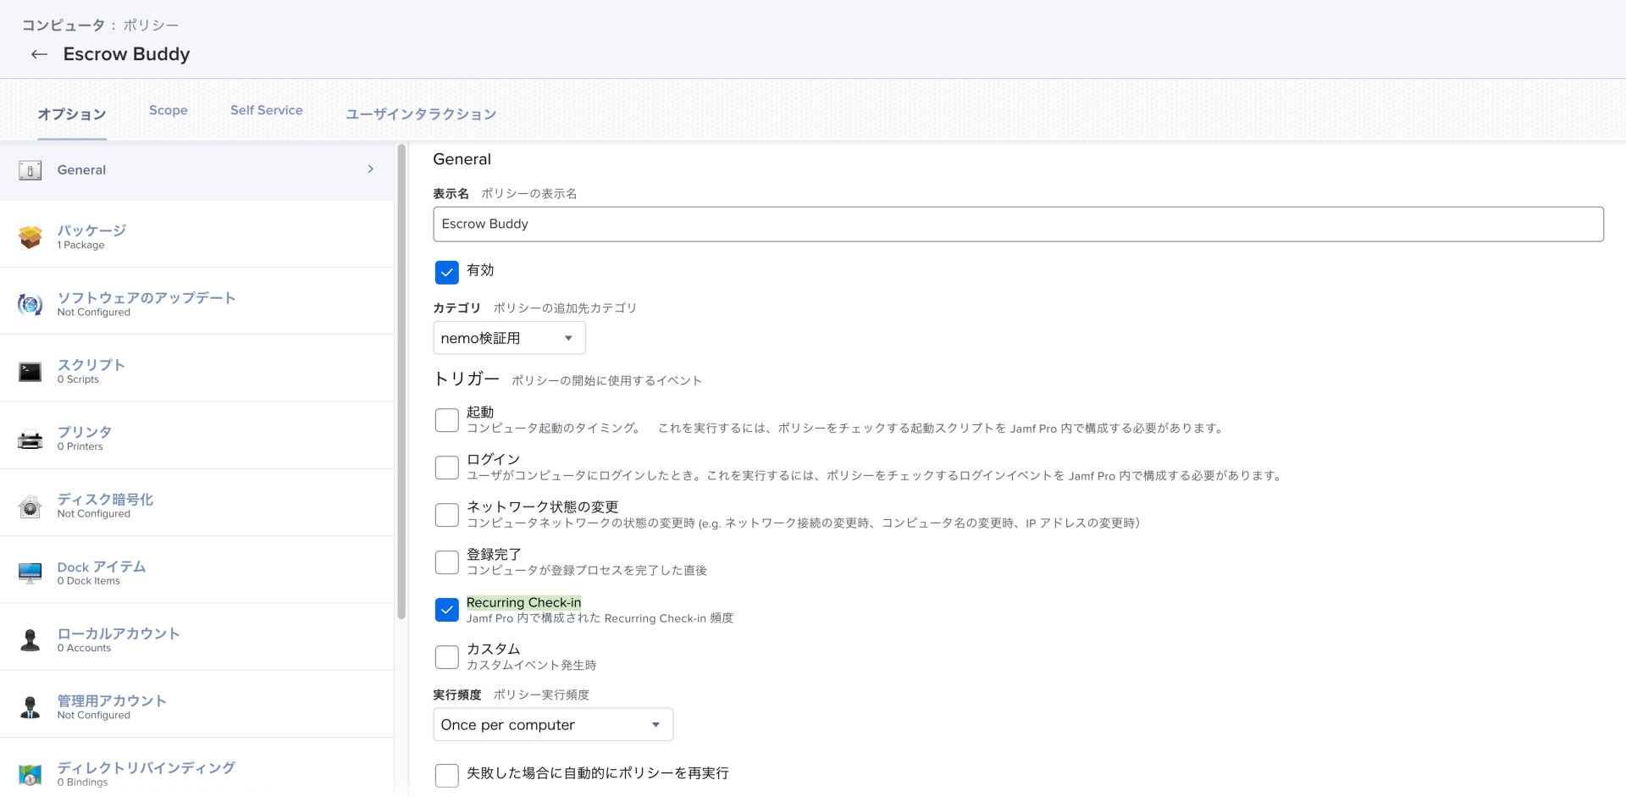The height and width of the screenshot is (797, 1626).
Task: Select the パッケージ package icon in sidebar
Action: click(30, 236)
